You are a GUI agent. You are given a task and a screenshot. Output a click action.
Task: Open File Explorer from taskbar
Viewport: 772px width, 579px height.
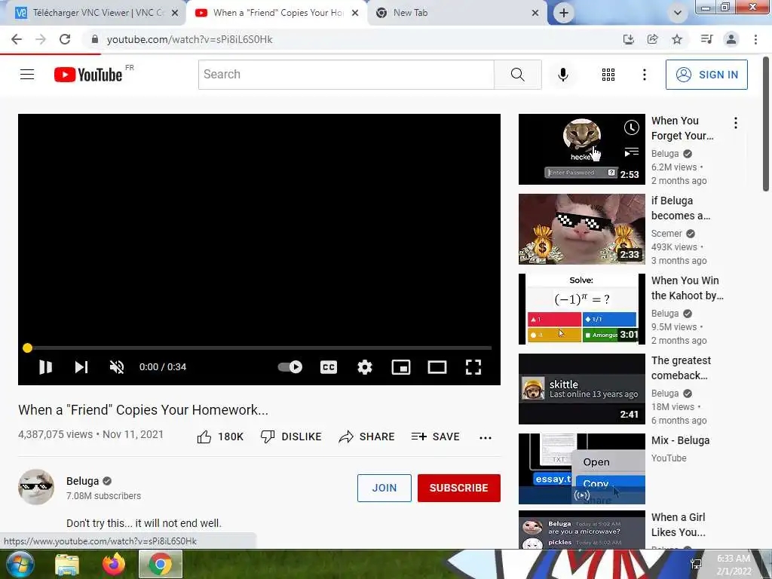click(x=67, y=565)
